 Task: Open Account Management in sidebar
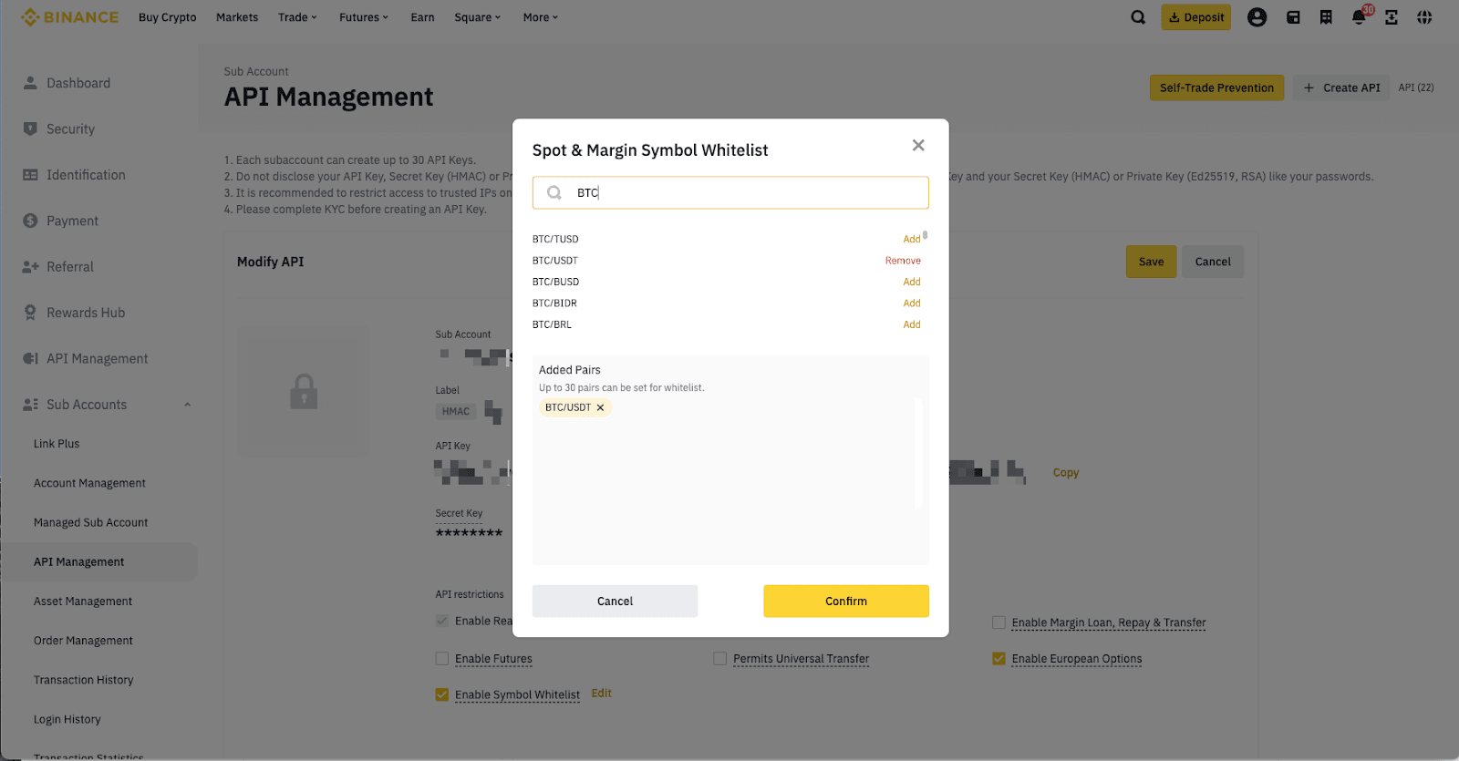tap(89, 483)
